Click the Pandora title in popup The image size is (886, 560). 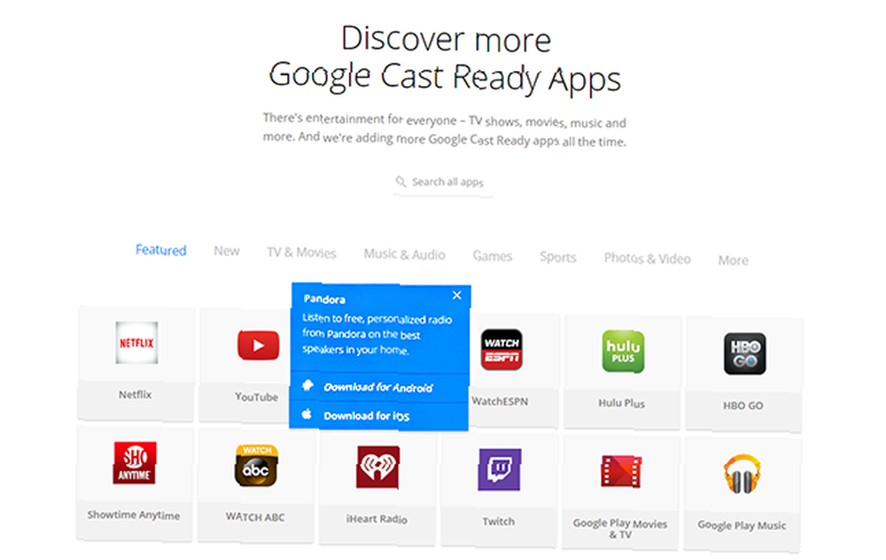pos(324,299)
